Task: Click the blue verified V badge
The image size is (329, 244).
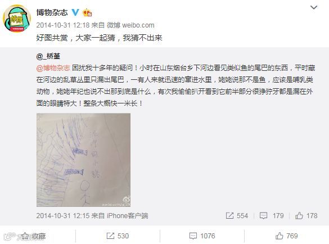Action: (x=75, y=12)
